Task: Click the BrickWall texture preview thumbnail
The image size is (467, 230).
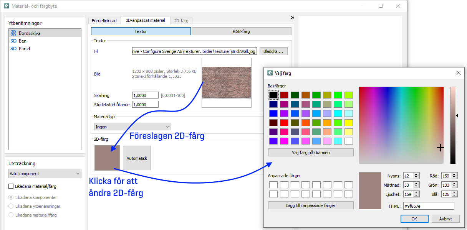Action: tap(227, 82)
